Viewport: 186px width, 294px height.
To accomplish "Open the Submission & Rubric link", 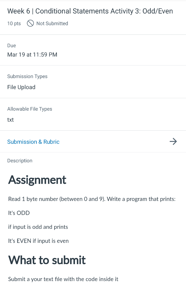I will 33,142.
